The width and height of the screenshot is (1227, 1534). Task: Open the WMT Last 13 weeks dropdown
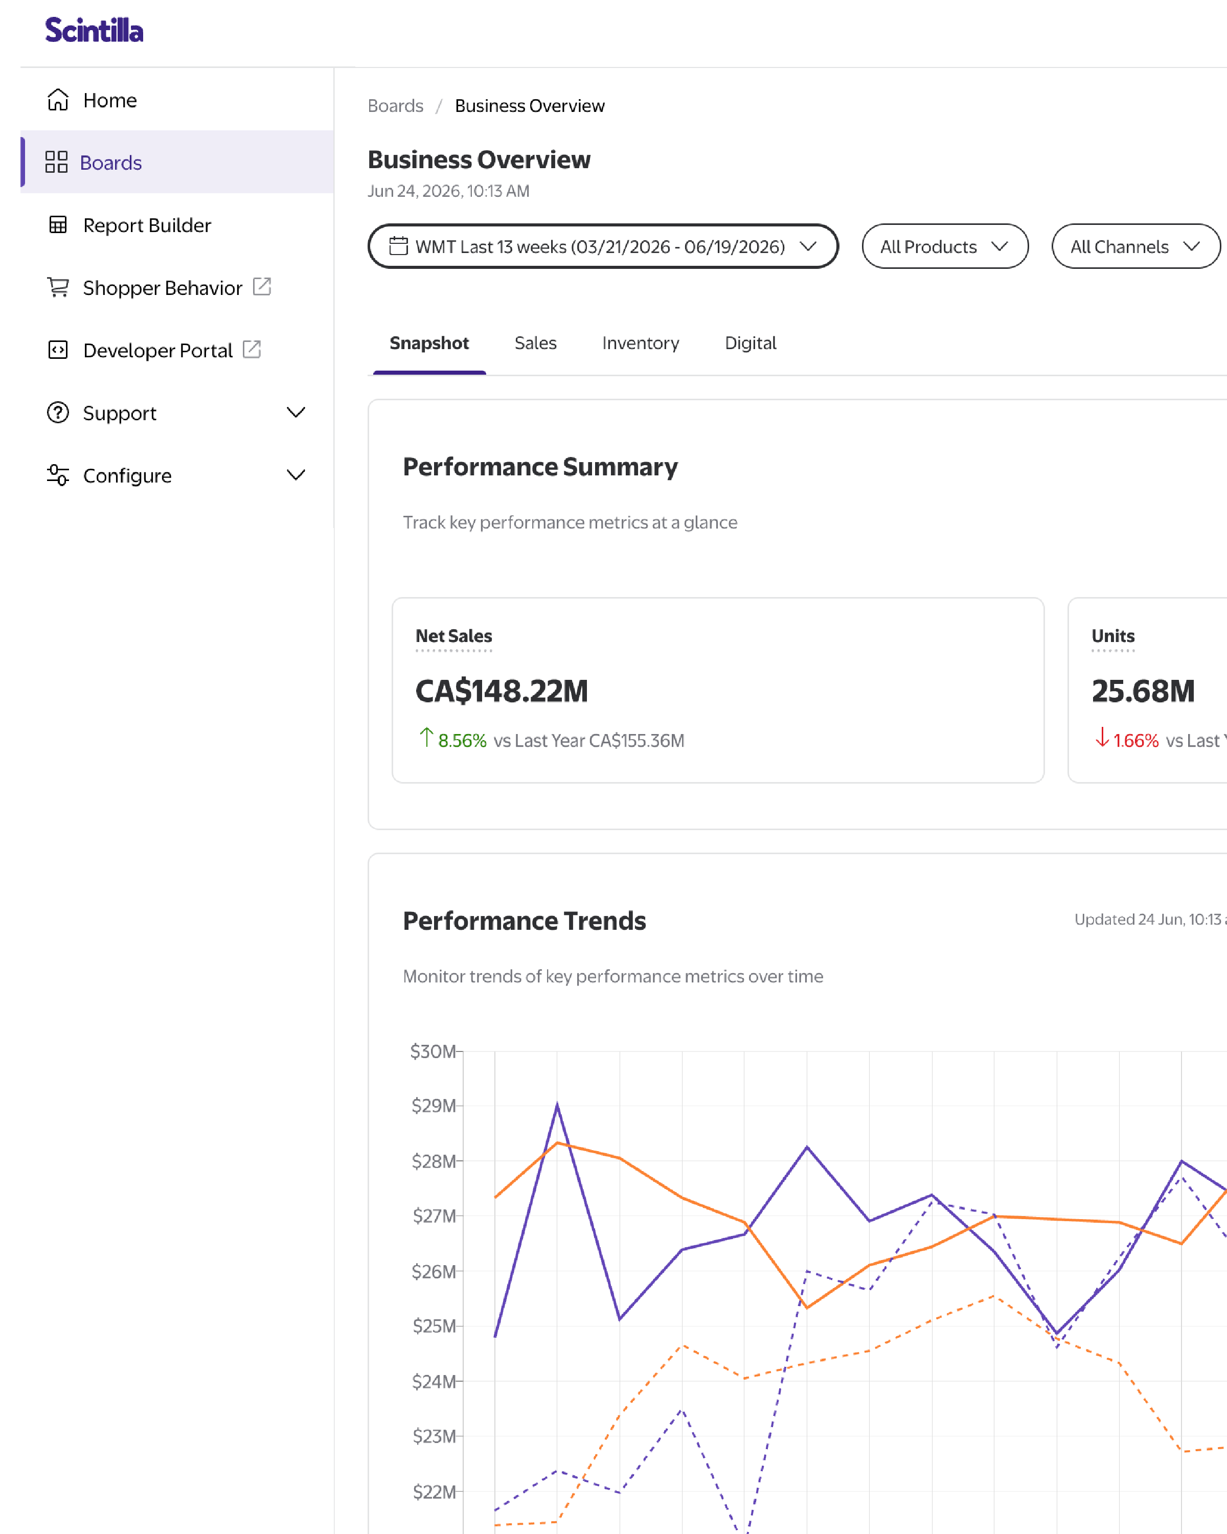603,246
